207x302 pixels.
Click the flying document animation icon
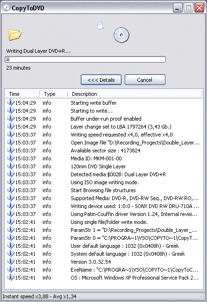pos(100,26)
